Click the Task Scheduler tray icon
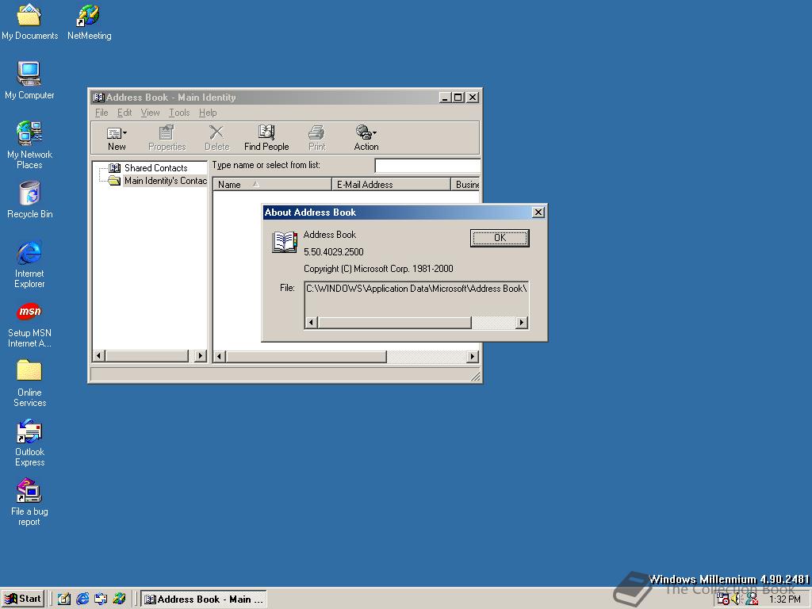Image resolution: width=812 pixels, height=609 pixels. (x=723, y=599)
